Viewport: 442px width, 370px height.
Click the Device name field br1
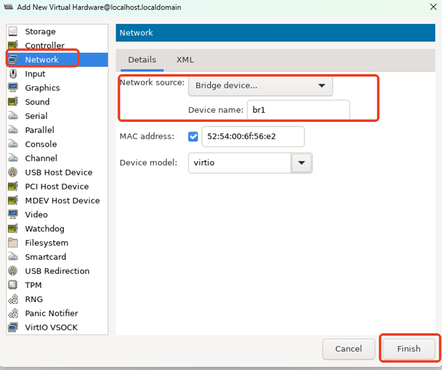click(298, 110)
